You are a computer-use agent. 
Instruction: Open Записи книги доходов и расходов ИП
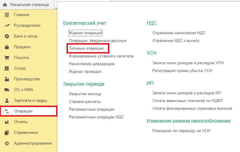point(187,93)
